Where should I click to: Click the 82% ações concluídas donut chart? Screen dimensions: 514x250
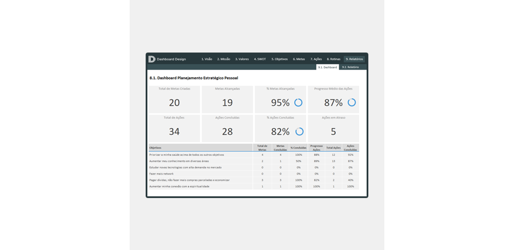[299, 131]
